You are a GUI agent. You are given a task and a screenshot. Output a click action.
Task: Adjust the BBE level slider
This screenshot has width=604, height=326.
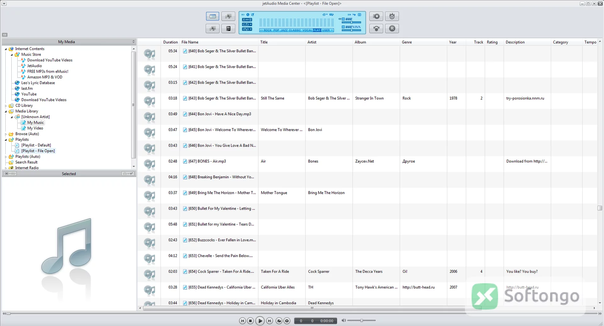[351, 22]
